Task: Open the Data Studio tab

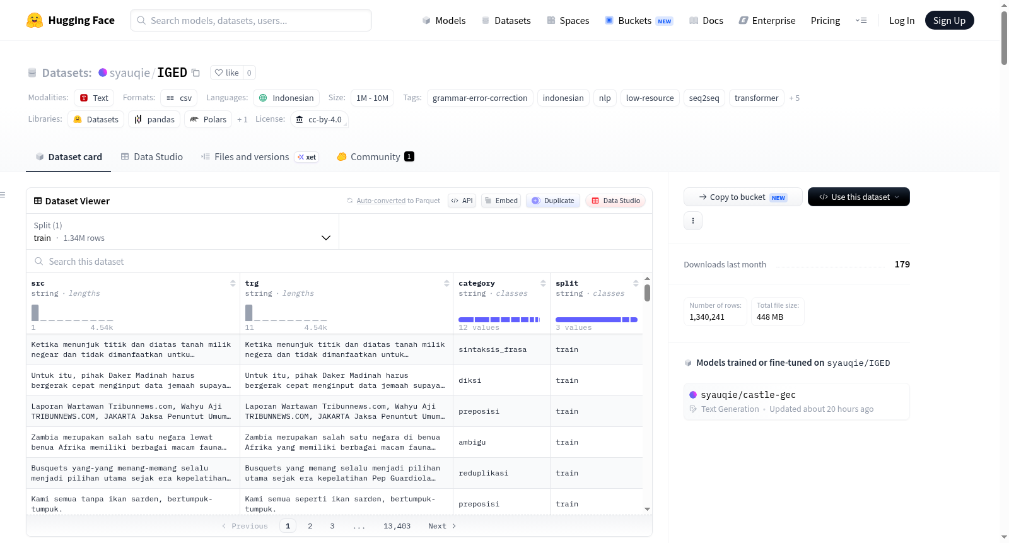Action: pos(151,156)
